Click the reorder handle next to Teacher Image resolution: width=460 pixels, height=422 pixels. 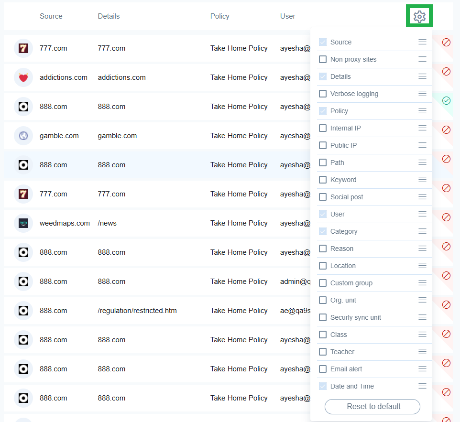click(422, 352)
